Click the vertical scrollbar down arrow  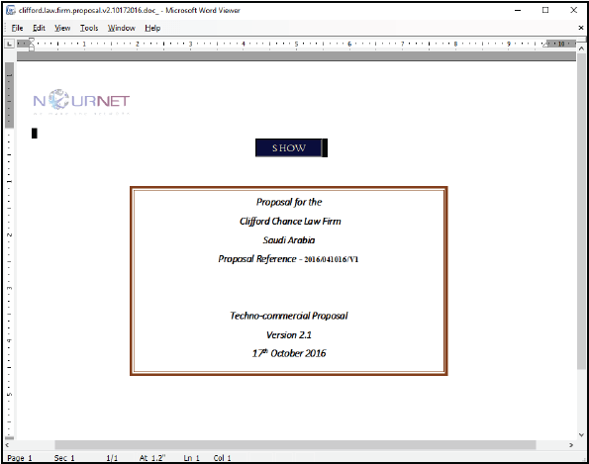pyautogui.click(x=581, y=434)
